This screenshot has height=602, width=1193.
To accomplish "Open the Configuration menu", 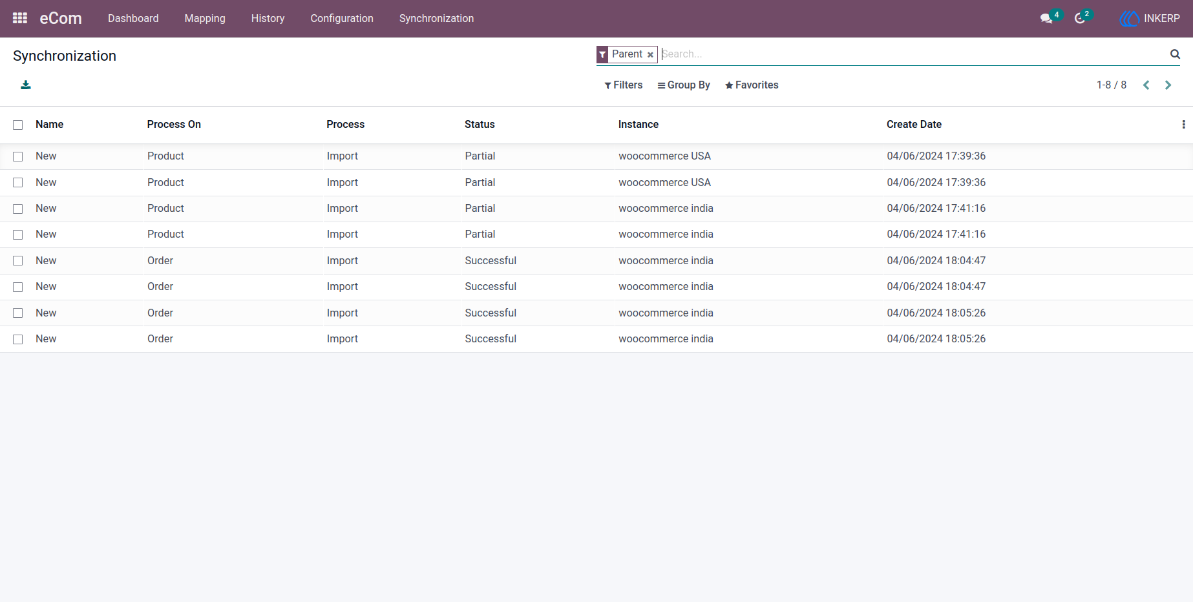I will pos(342,19).
